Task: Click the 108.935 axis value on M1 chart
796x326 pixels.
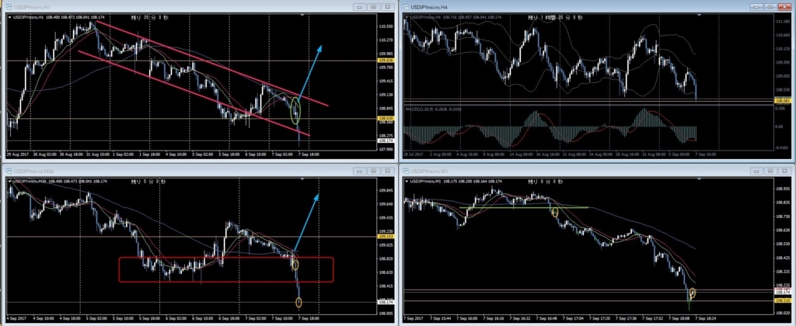Action: coord(782,188)
